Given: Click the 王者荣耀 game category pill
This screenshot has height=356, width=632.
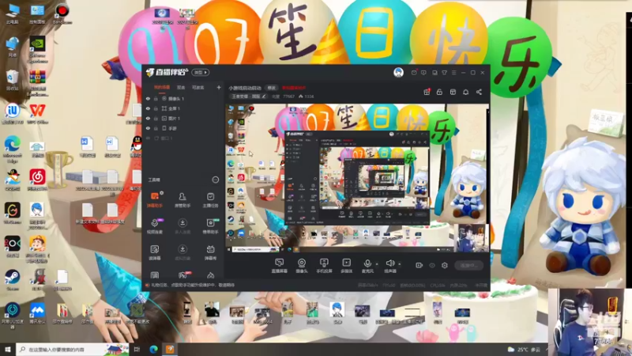Looking at the screenshot, I should [249, 97].
